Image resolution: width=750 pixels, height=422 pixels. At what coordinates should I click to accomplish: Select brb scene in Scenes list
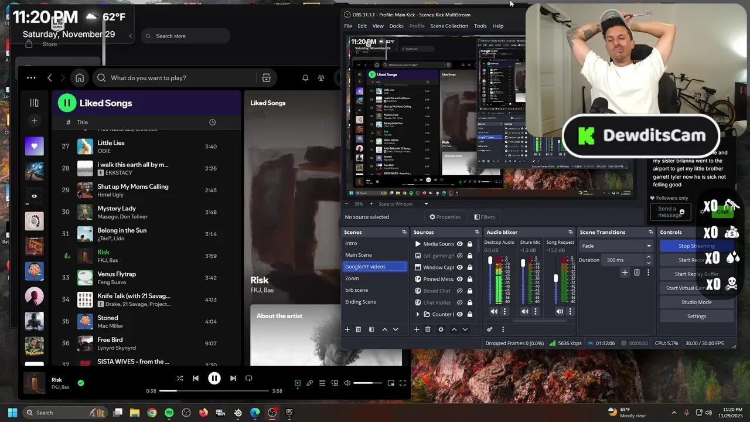[375, 290]
